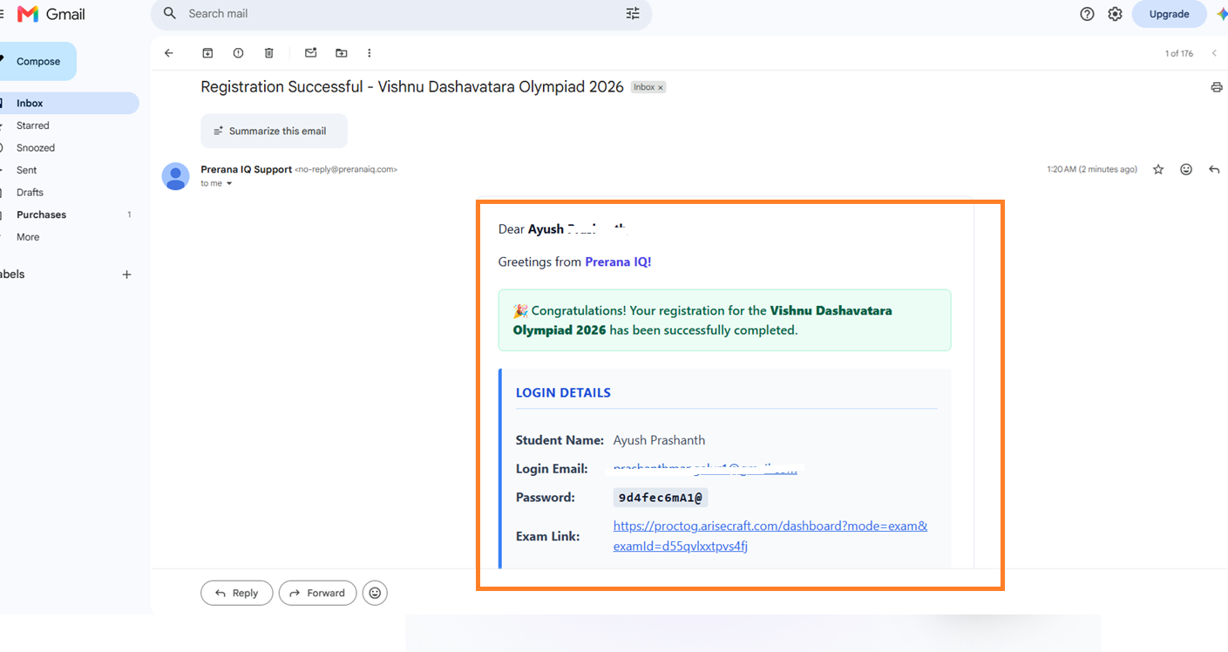The width and height of the screenshot is (1228, 652).
Task: Click the magnifier search icon
Action: pyautogui.click(x=170, y=14)
